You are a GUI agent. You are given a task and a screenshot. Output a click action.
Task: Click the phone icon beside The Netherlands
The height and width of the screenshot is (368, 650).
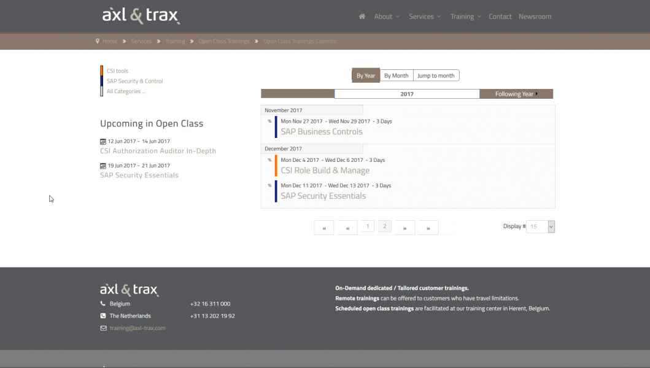pos(103,316)
